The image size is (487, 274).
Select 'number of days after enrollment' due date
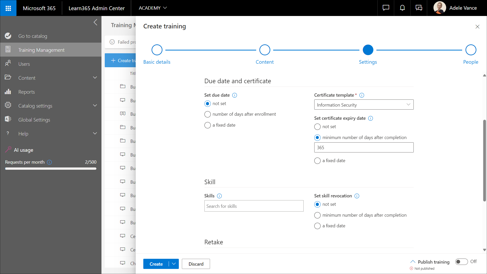point(207,114)
